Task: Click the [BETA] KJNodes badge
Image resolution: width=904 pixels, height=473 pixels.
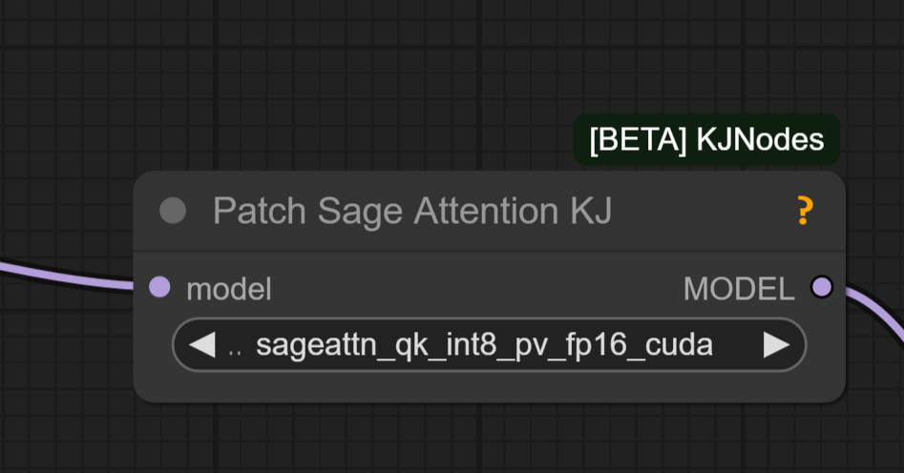Action: click(x=706, y=139)
